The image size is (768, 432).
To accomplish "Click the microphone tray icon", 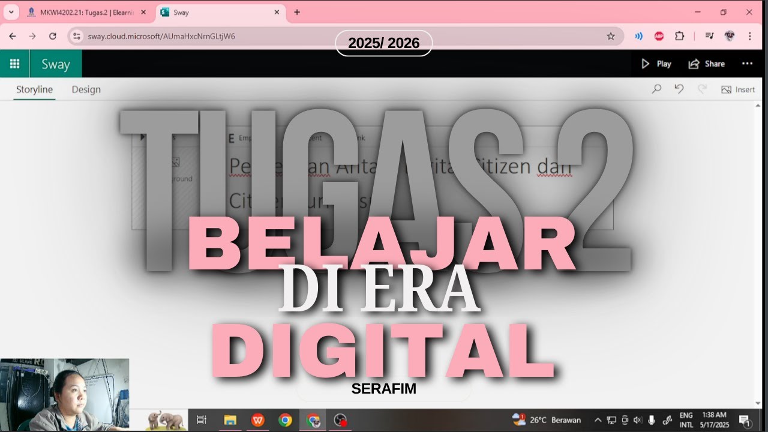I will pos(652,420).
